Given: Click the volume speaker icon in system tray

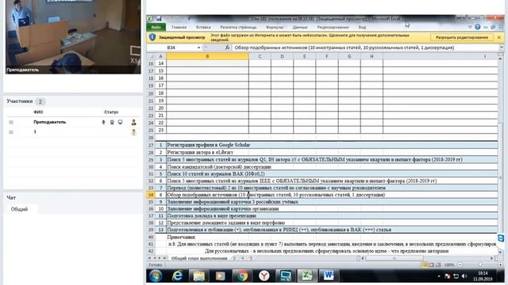Looking at the screenshot, I should (x=464, y=276).
